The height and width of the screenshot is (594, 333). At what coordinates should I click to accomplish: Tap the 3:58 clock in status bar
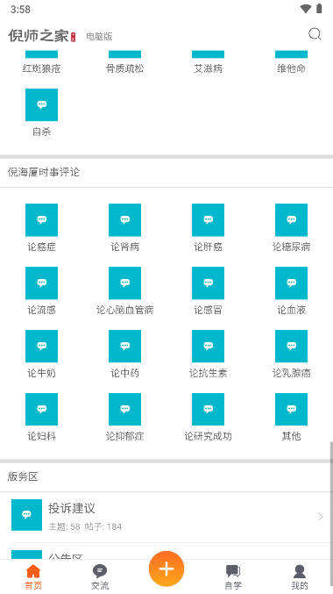(20, 10)
